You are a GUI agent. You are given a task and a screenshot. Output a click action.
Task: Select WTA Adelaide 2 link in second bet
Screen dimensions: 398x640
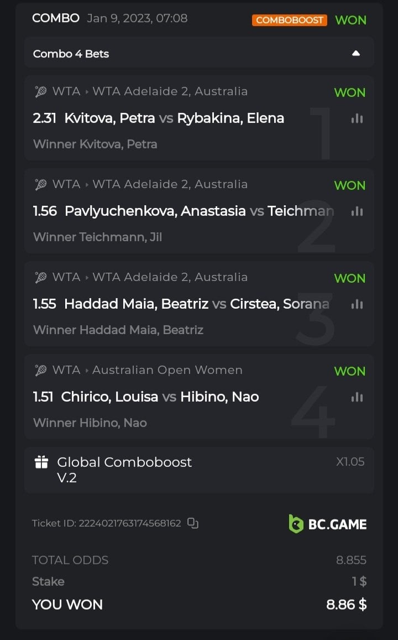click(x=170, y=184)
